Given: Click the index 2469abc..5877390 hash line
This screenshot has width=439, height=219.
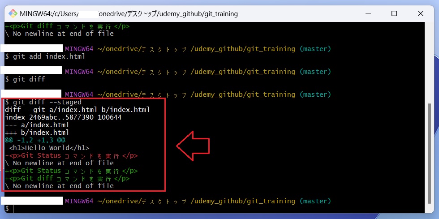Looking at the screenshot, I should click(x=63, y=117).
